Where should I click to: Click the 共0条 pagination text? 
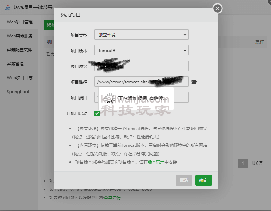pos(257,163)
